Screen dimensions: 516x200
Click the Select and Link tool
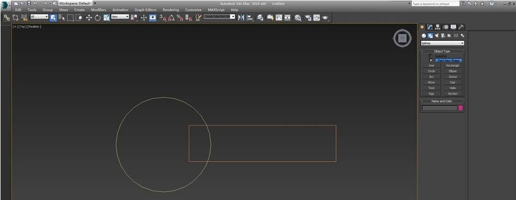pyautogui.click(x=7, y=18)
